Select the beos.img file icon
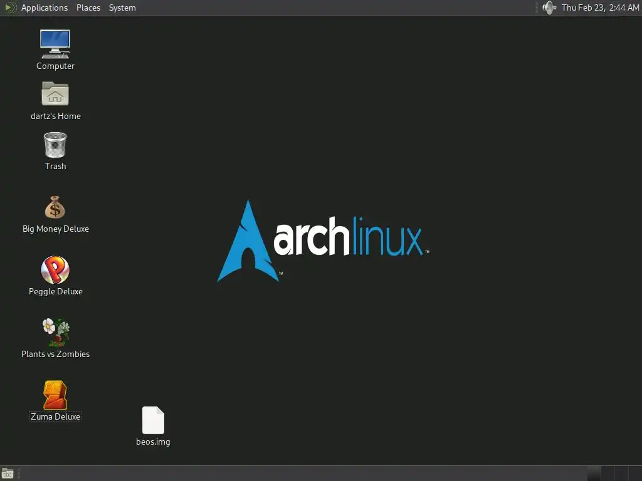 (153, 420)
